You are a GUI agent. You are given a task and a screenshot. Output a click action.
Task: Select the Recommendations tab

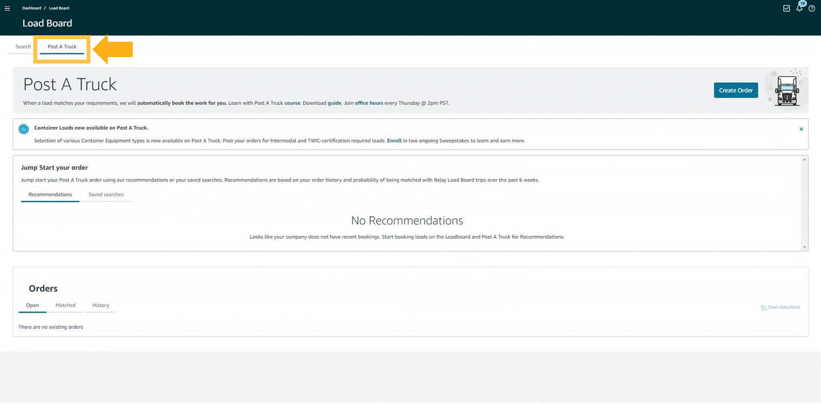50,194
